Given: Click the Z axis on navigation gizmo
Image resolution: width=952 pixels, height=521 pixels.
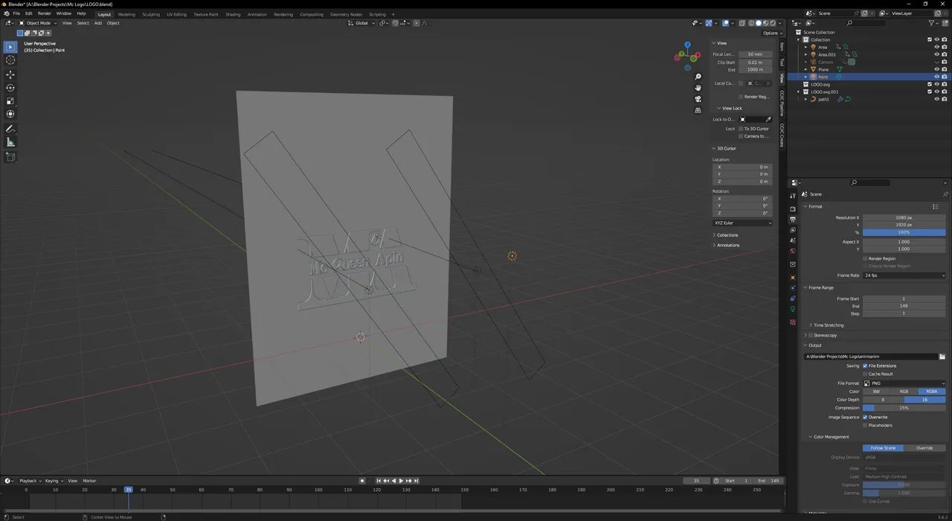Looking at the screenshot, I should click(x=687, y=45).
